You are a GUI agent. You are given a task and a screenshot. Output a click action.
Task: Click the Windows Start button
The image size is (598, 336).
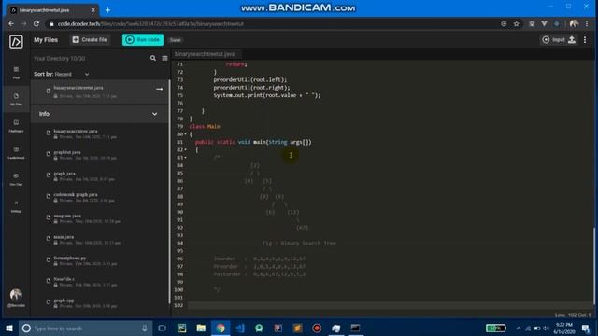[x=9, y=328]
